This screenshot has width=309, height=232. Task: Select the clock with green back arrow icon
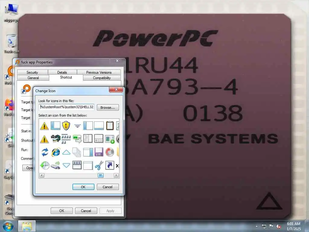(45, 166)
